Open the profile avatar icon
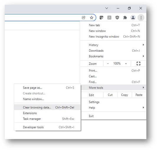The height and width of the screenshot is (150, 157). point(133,18)
